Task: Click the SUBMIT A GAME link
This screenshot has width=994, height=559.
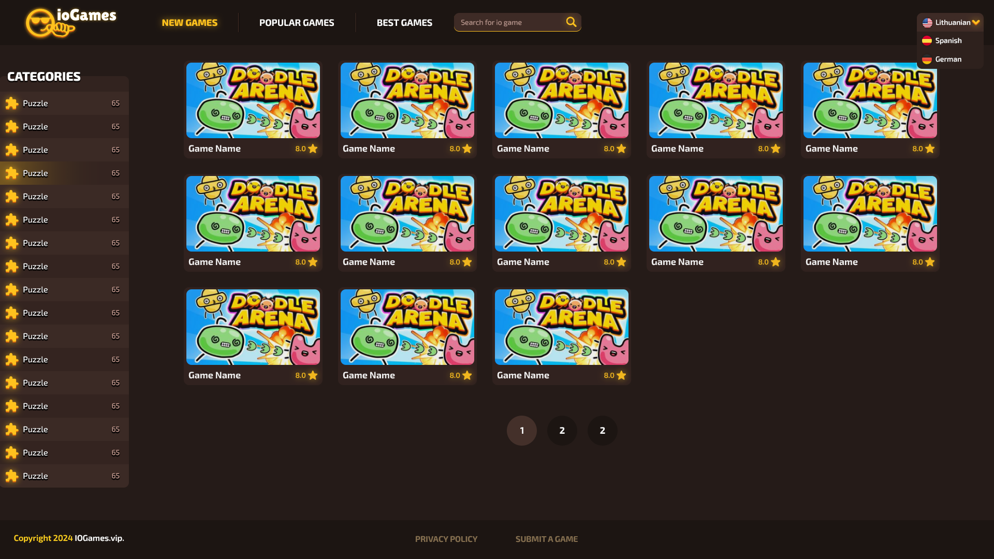Action: point(546,538)
